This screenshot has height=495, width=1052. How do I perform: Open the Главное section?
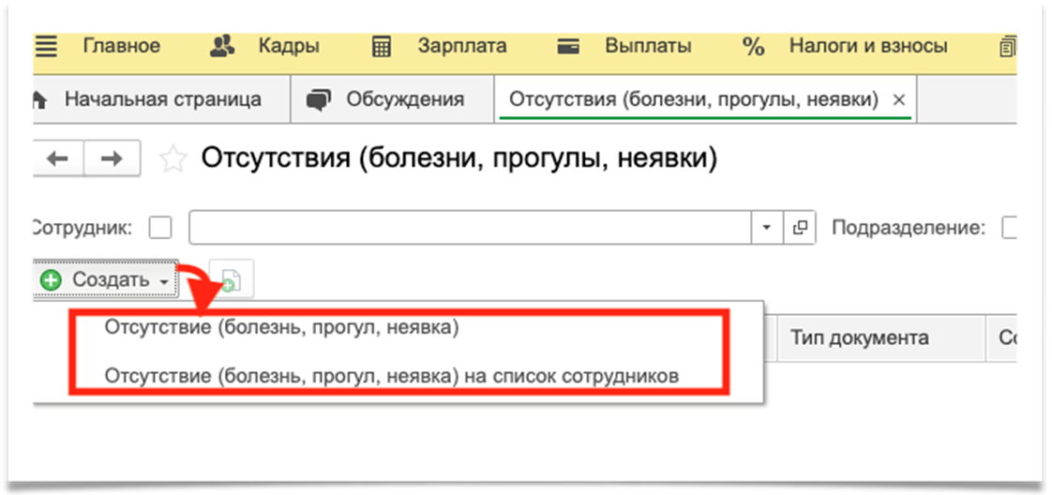(122, 46)
